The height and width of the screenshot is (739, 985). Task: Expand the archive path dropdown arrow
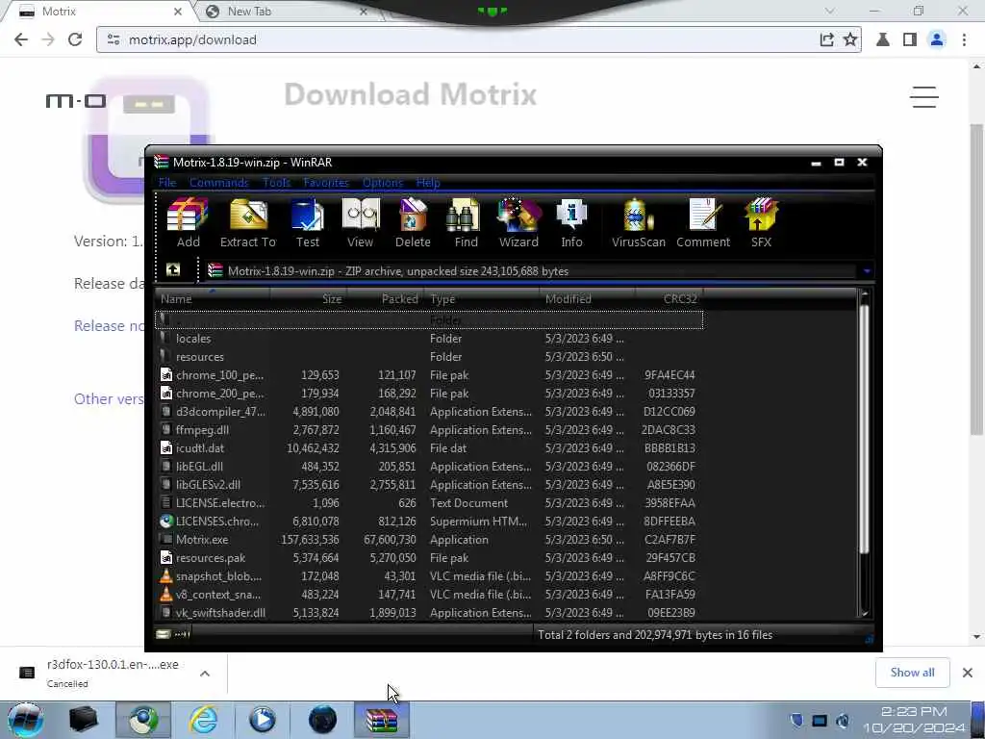(x=867, y=270)
